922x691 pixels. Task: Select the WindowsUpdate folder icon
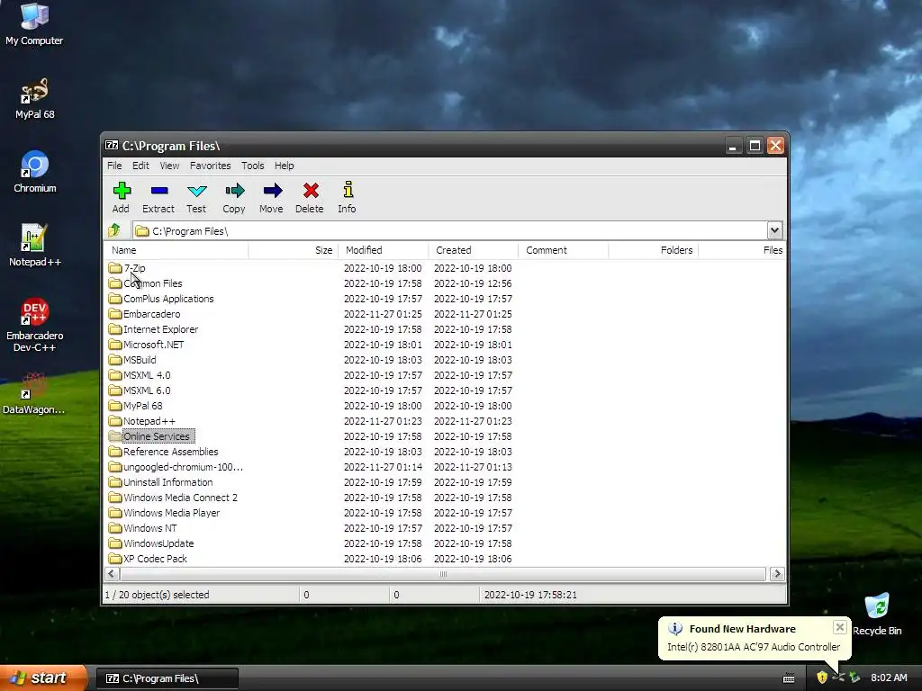pos(115,543)
